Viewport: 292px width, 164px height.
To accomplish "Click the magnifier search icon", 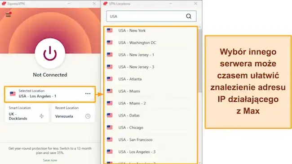I will (x=189, y=16).
